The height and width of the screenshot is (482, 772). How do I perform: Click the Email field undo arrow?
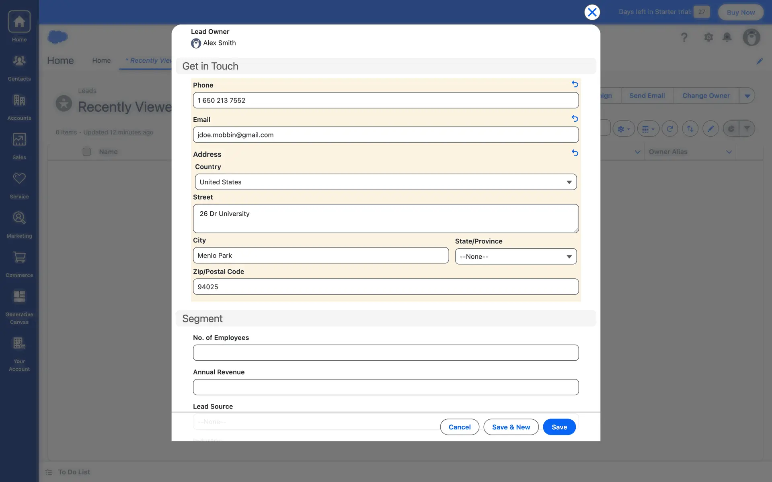pyautogui.click(x=575, y=118)
